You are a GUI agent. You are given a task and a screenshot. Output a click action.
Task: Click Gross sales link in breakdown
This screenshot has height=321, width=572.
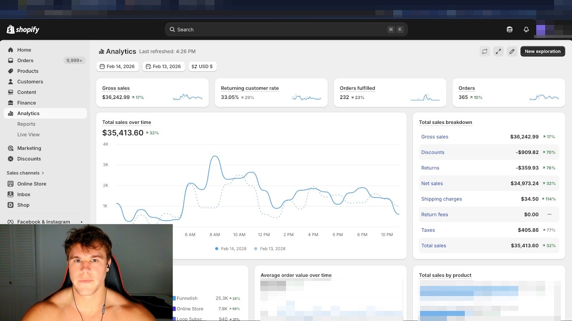click(x=435, y=137)
